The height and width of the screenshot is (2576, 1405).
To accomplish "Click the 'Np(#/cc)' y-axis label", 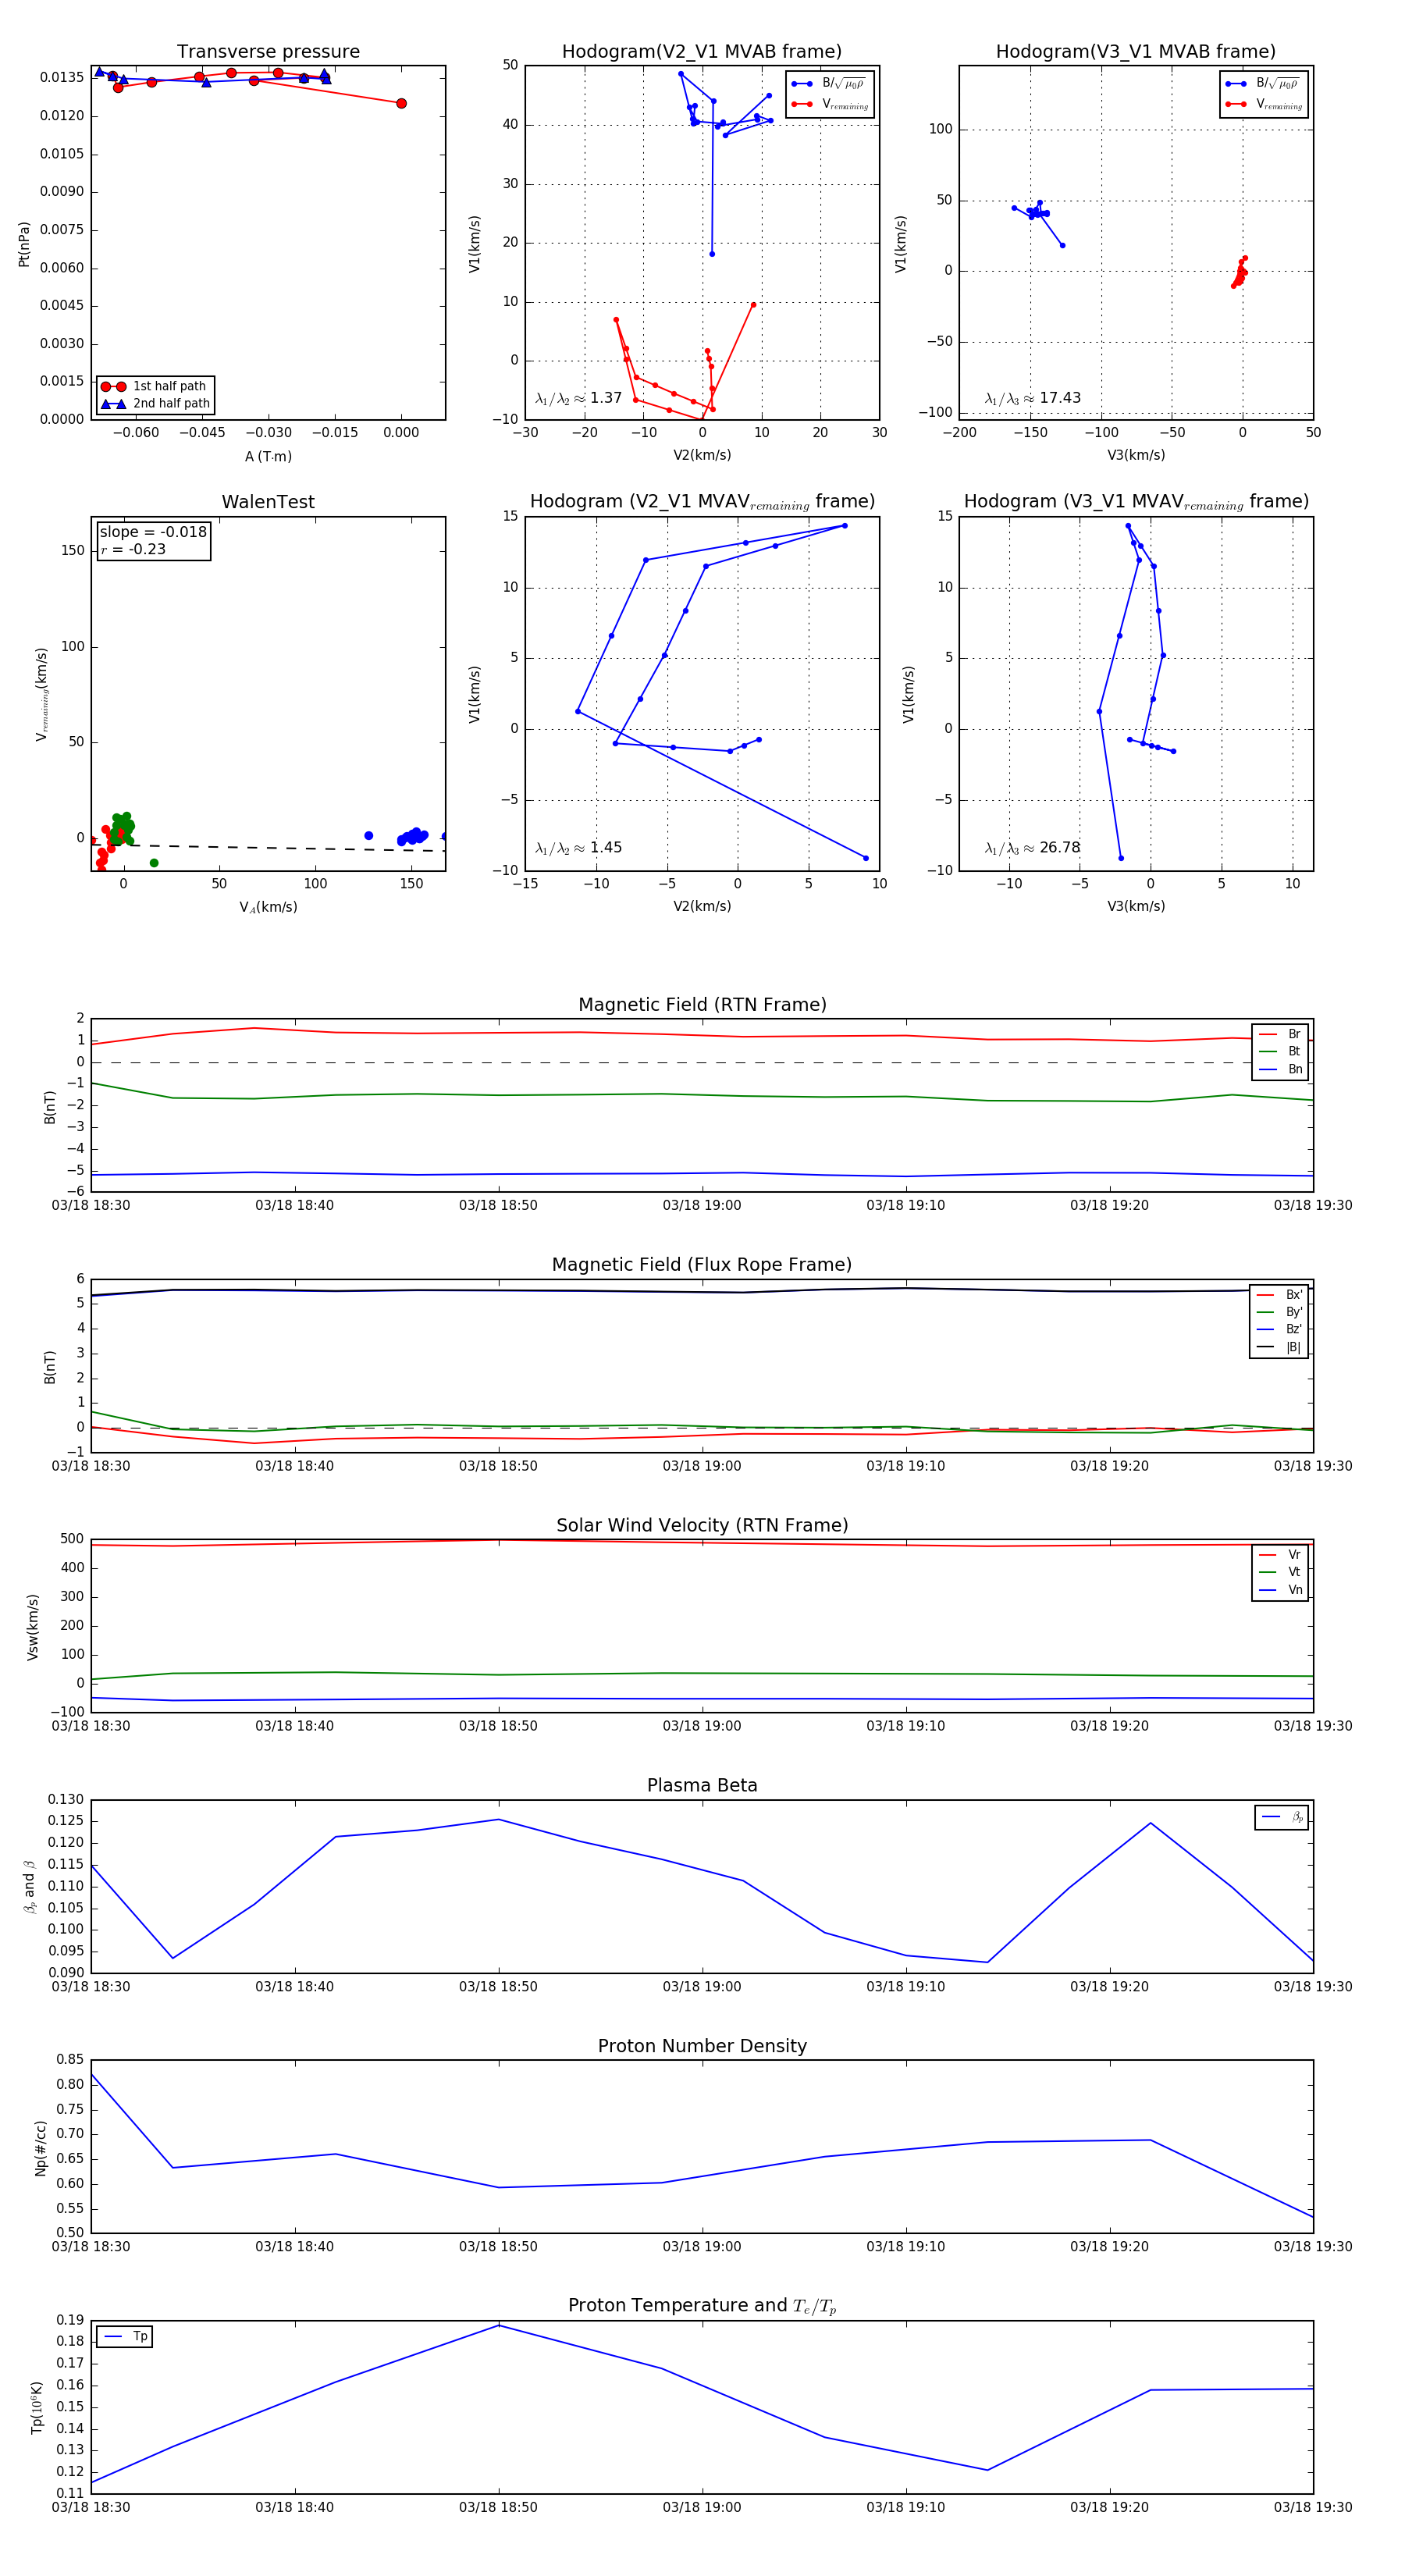I will click(41, 2147).
